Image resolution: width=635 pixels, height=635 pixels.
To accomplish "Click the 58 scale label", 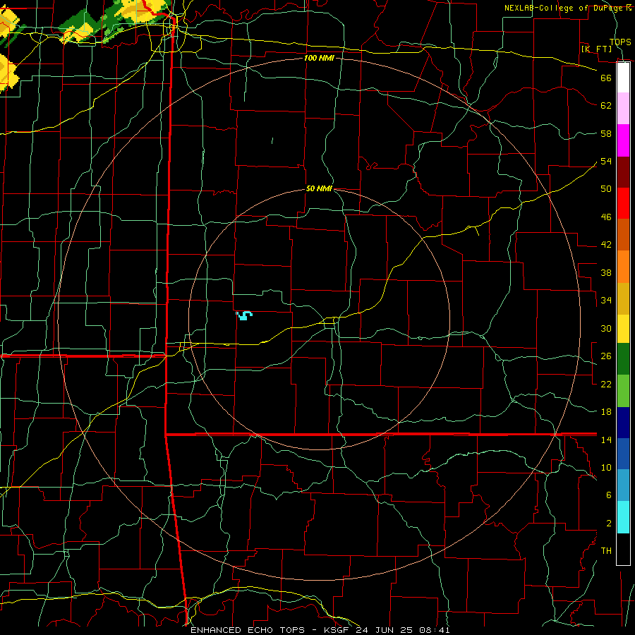I will (x=606, y=133).
